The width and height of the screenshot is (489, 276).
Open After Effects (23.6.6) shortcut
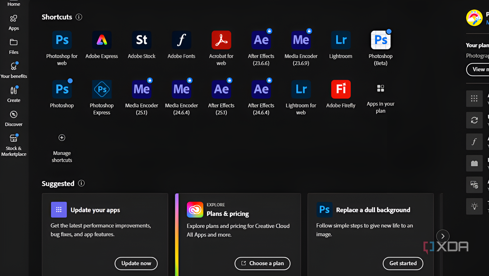click(x=261, y=40)
